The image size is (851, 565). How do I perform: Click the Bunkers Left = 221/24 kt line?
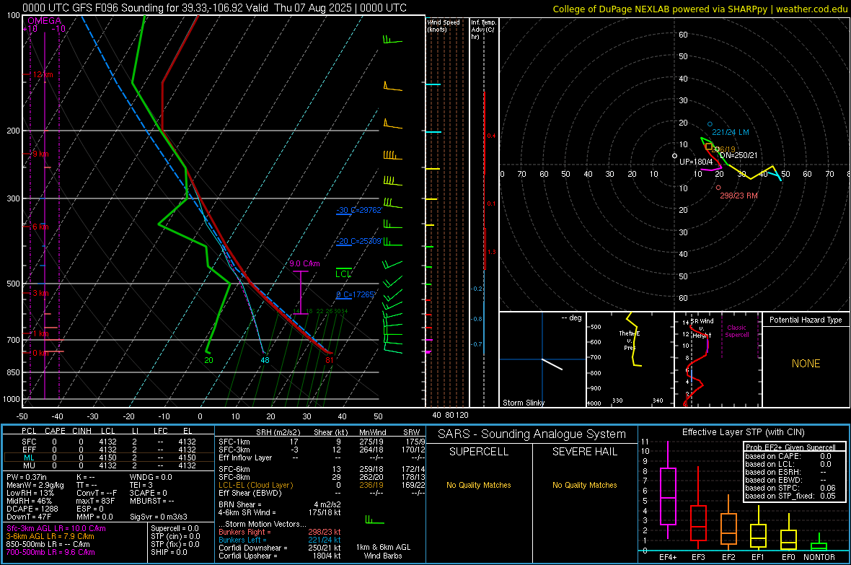pyautogui.click(x=280, y=540)
